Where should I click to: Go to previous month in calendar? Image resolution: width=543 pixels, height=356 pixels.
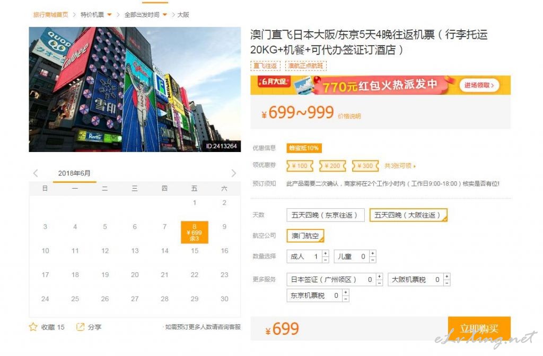pos(36,173)
